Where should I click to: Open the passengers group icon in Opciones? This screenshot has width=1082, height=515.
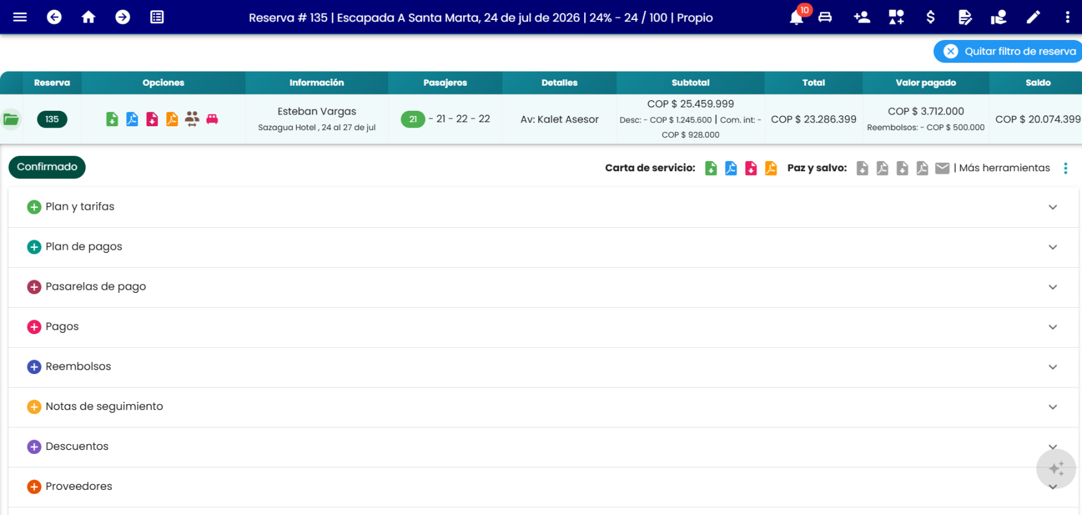pyautogui.click(x=192, y=119)
